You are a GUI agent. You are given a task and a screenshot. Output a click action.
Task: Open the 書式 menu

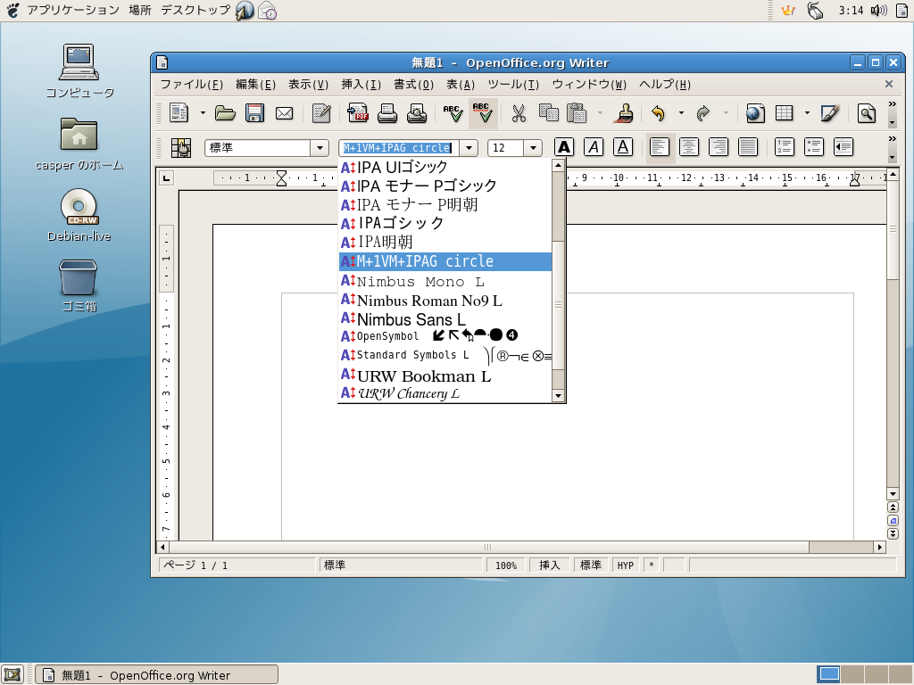click(x=414, y=85)
